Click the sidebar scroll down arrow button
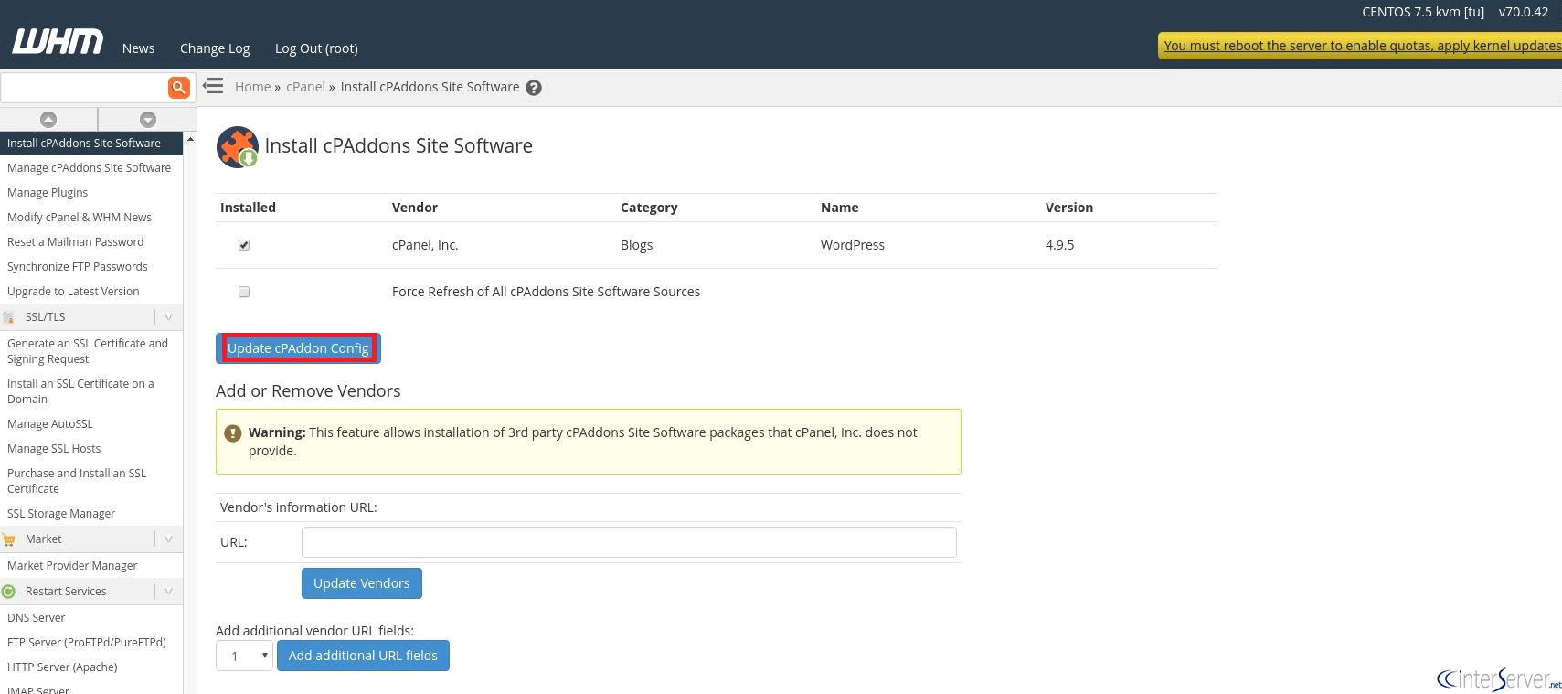 click(148, 119)
